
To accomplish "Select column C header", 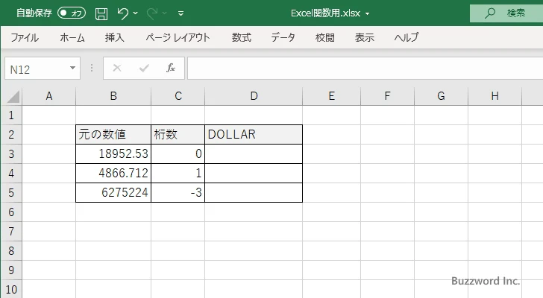I will point(178,96).
